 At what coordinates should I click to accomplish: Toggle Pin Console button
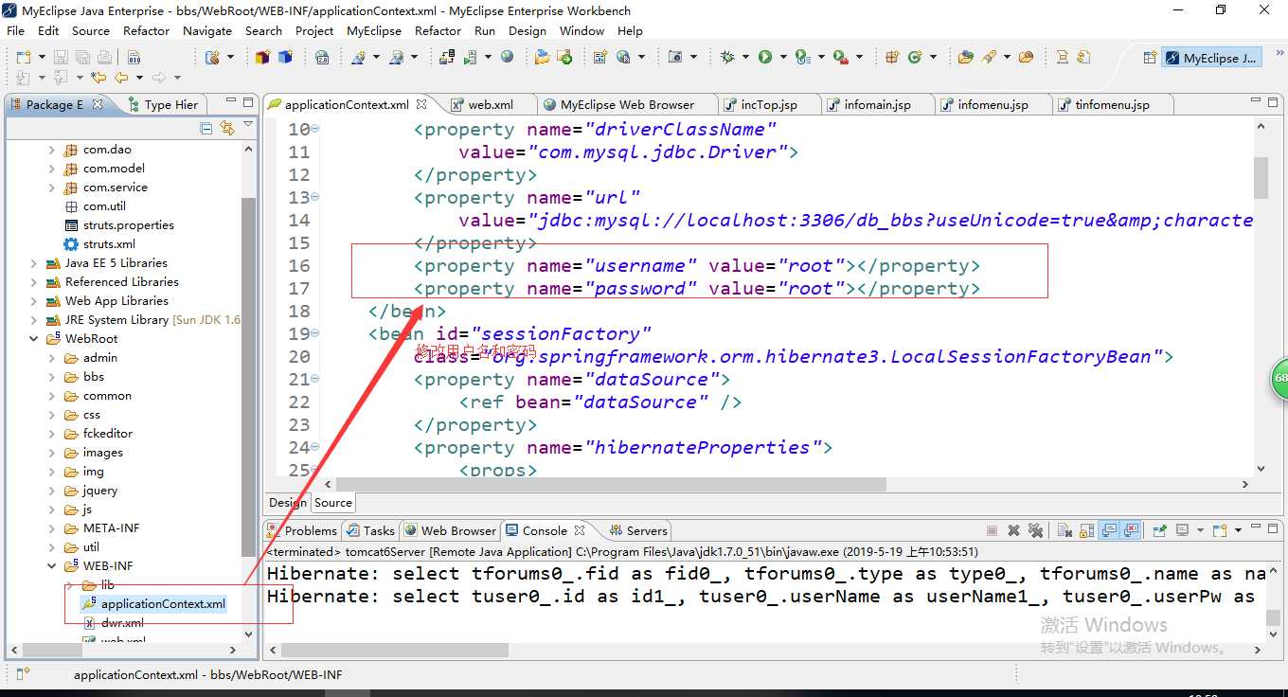pos(1159,530)
